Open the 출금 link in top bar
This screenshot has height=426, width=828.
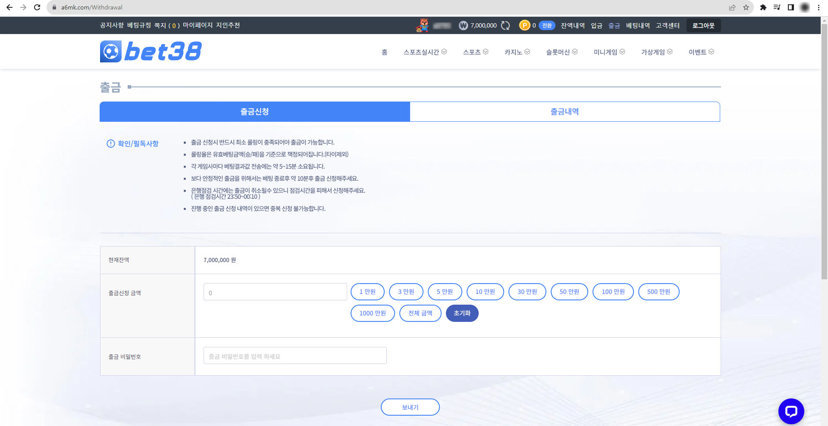click(x=614, y=26)
